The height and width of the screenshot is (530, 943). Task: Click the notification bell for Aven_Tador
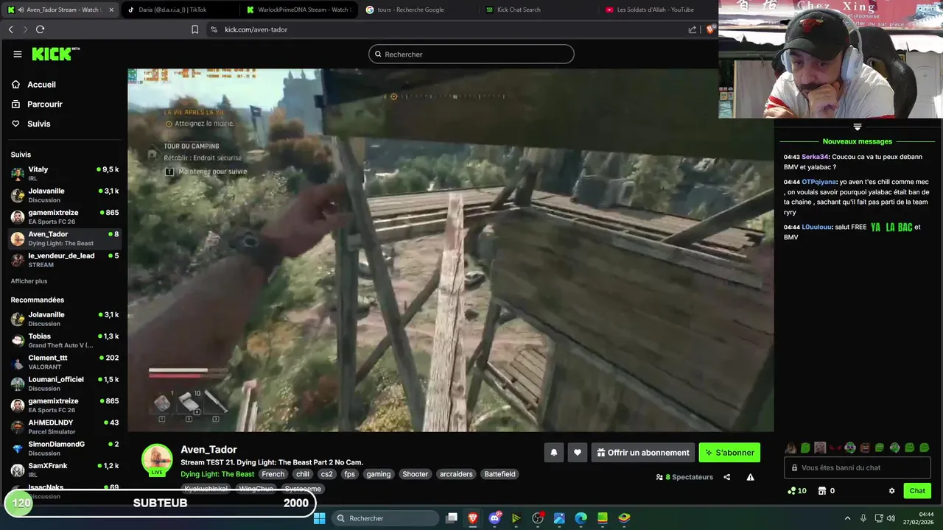[554, 453]
